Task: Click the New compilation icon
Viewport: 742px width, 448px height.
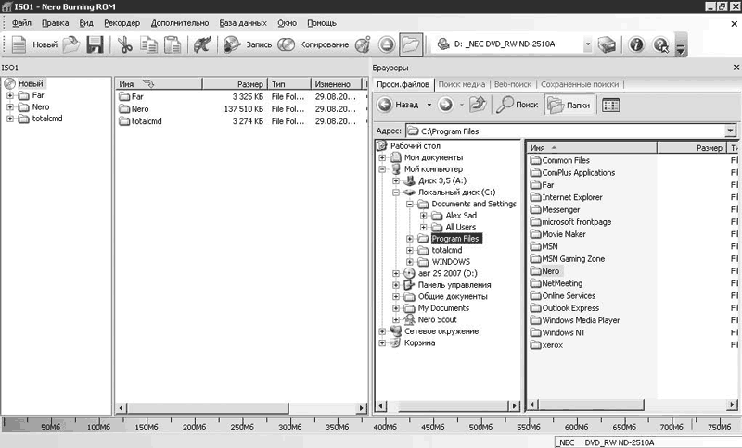Action: click(x=19, y=44)
